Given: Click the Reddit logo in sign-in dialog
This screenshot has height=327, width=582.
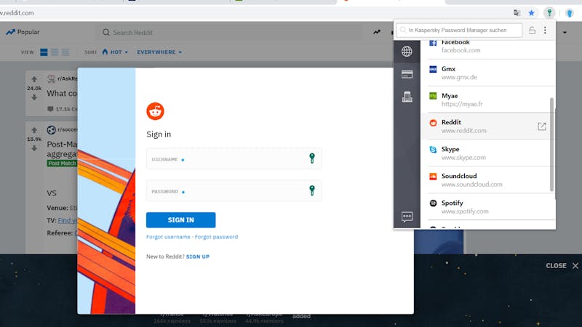Looking at the screenshot, I should pyautogui.click(x=155, y=111).
